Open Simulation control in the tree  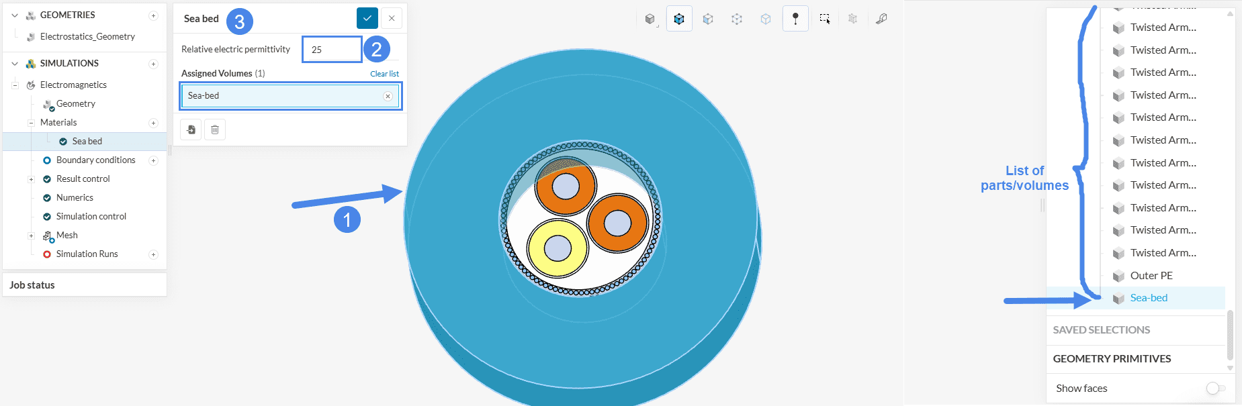pos(91,216)
